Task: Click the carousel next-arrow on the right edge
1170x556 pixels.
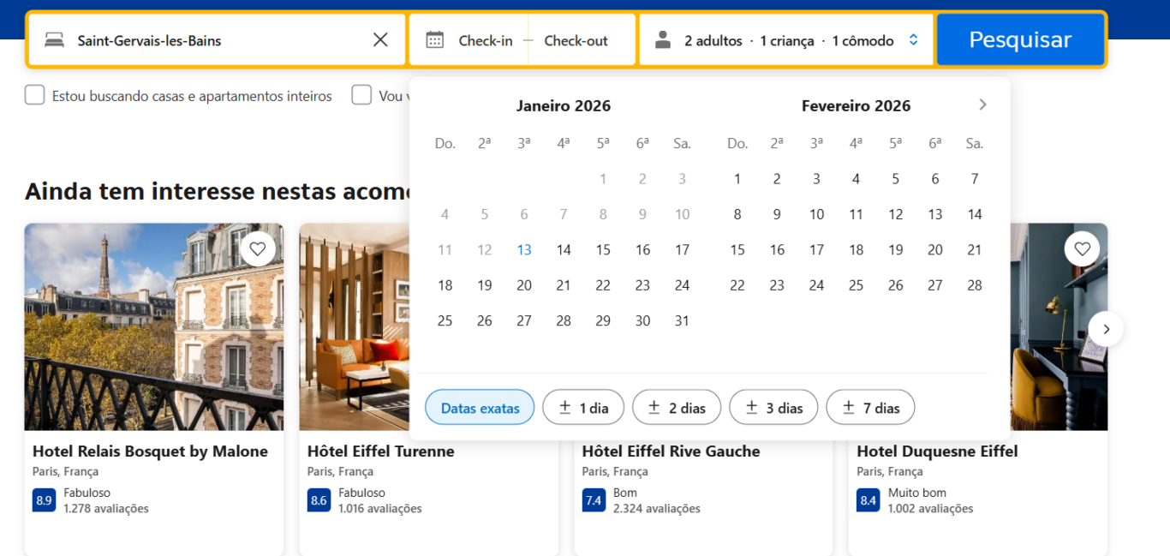Action: [x=1106, y=328]
